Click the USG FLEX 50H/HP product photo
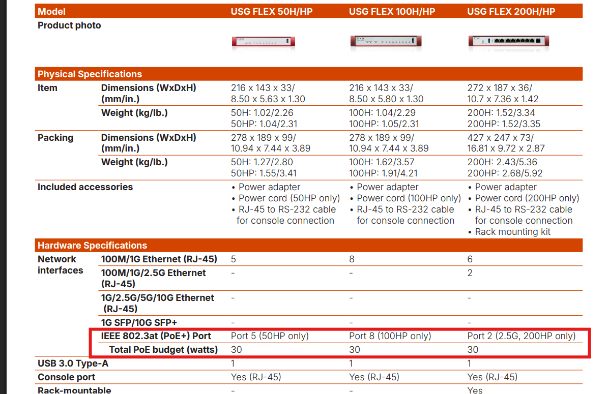 (x=264, y=42)
